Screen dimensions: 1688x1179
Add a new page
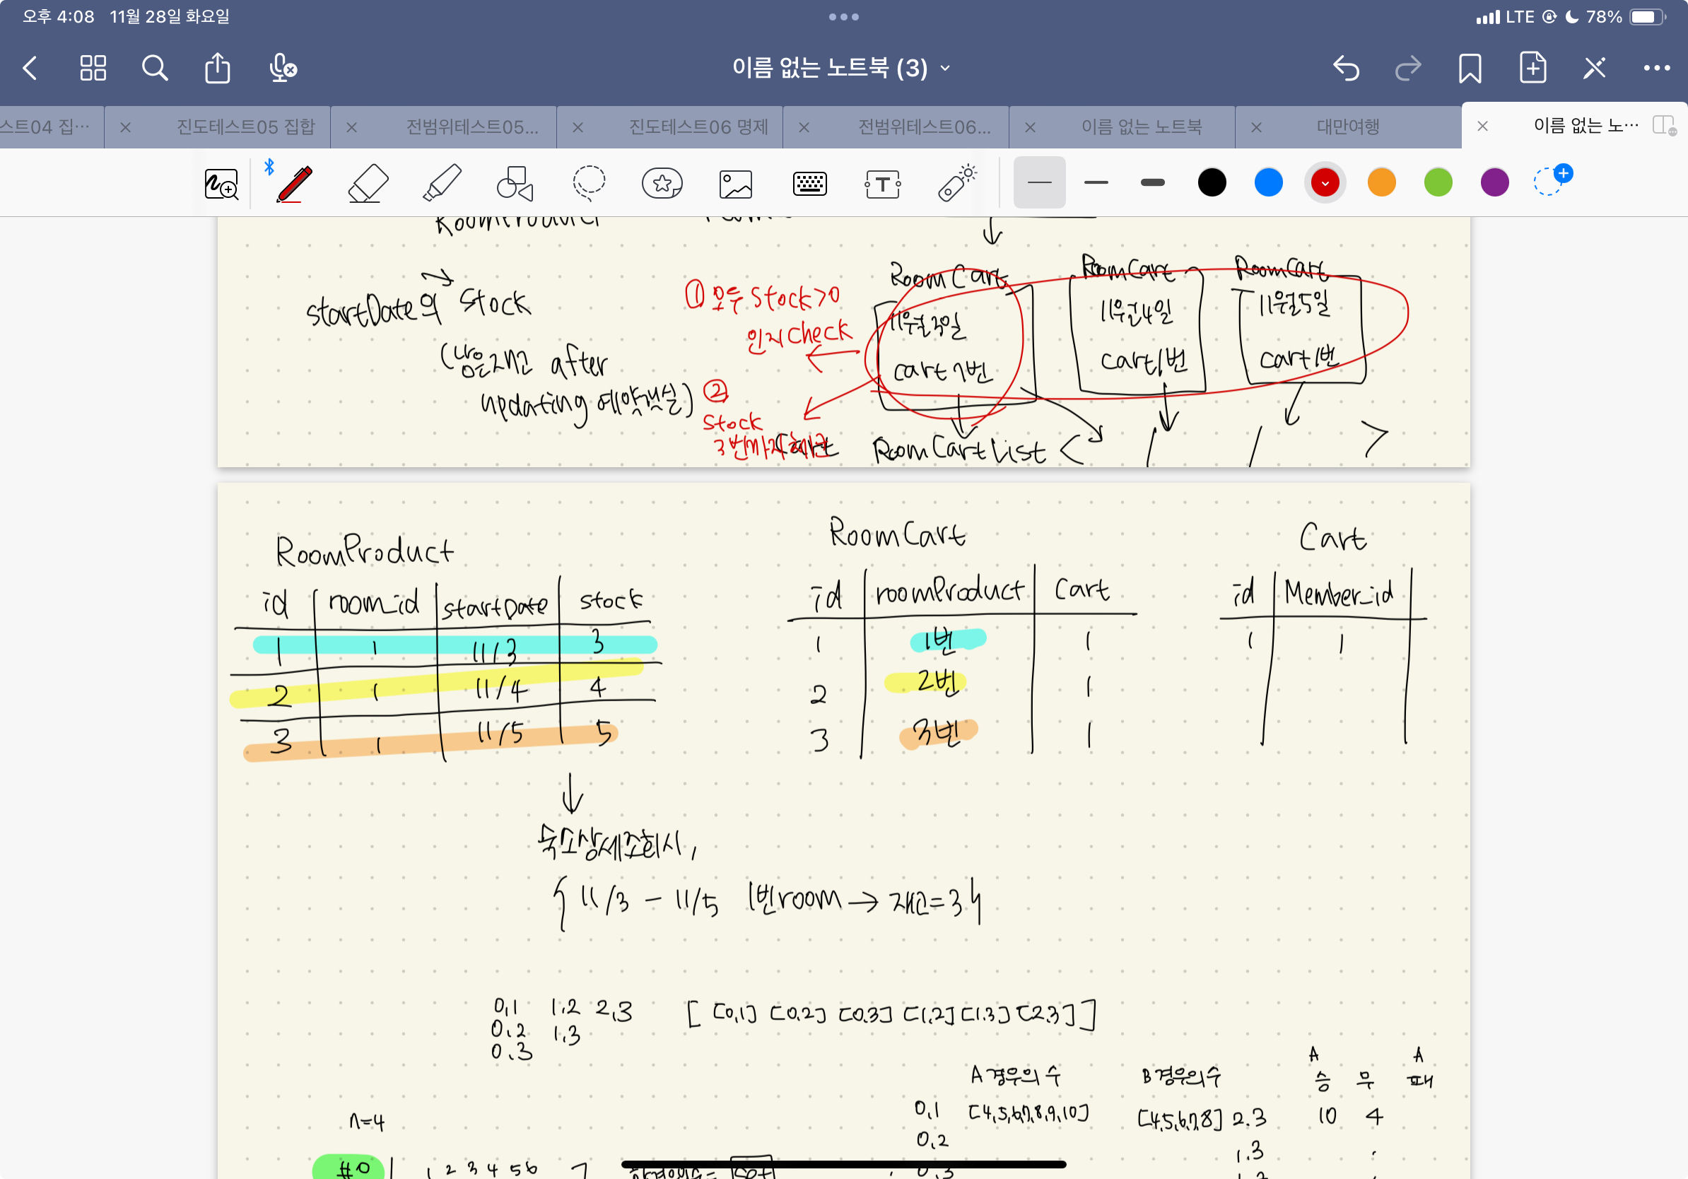(x=1533, y=68)
